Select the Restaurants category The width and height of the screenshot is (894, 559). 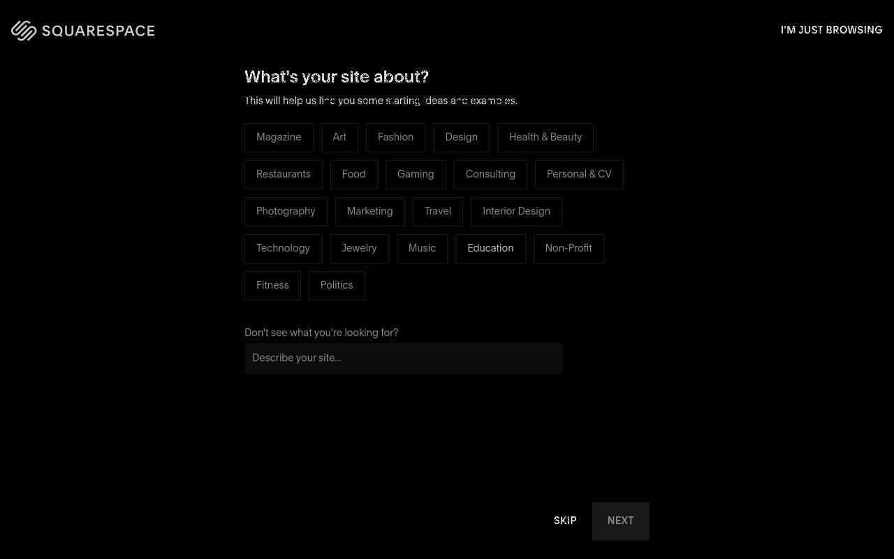click(284, 175)
